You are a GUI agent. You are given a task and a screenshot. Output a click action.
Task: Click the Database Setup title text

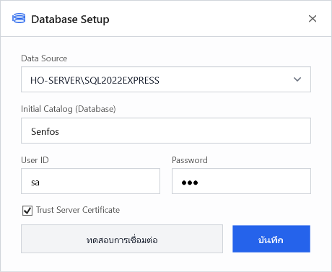click(x=70, y=19)
